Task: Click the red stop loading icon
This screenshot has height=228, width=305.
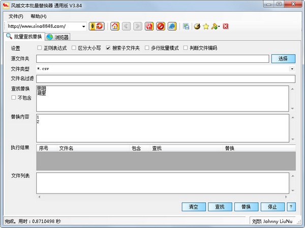Action: 161,26
